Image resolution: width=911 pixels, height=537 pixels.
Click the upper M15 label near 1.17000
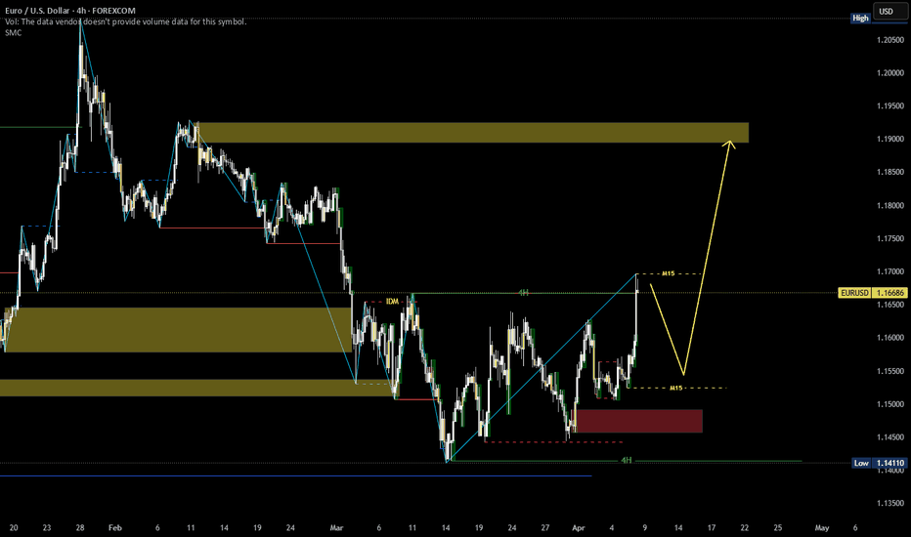click(670, 273)
